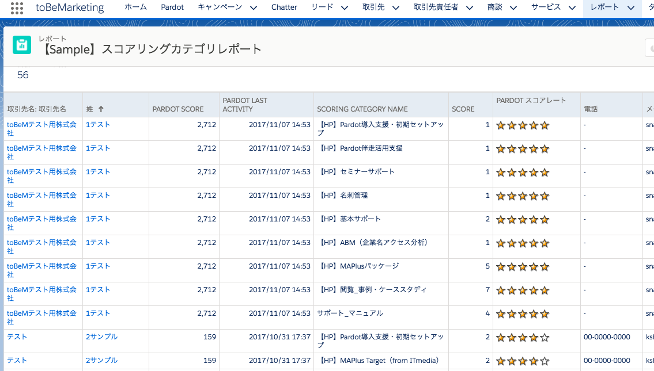Click star rating in MAPlusパッケージ row
654x371 pixels.
click(x=523, y=267)
